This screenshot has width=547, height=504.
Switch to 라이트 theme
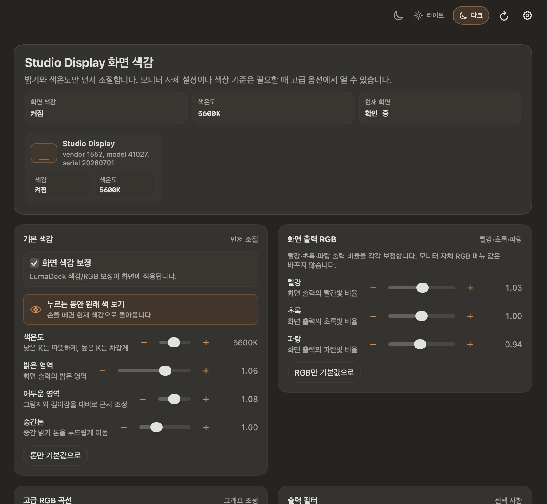pyautogui.click(x=429, y=15)
